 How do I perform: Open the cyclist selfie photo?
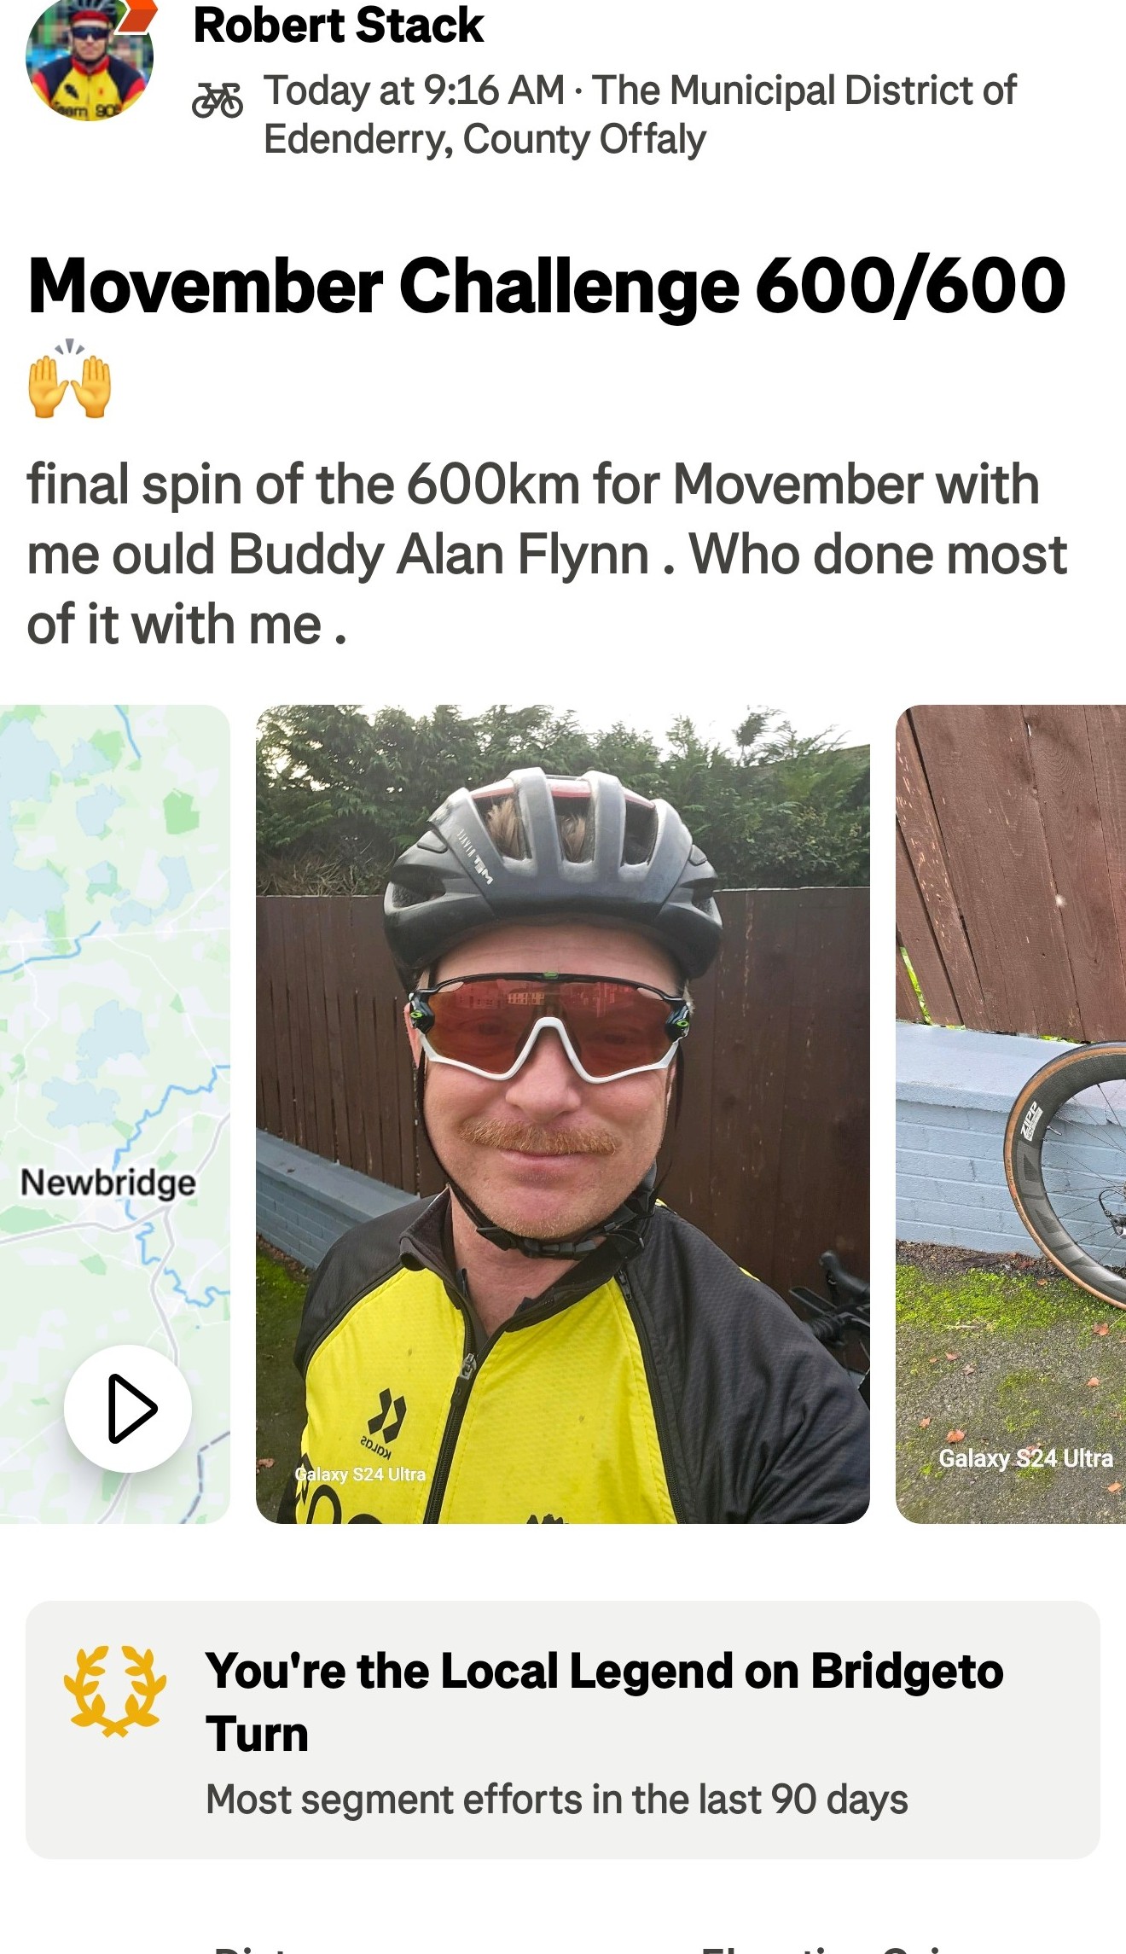point(562,1114)
